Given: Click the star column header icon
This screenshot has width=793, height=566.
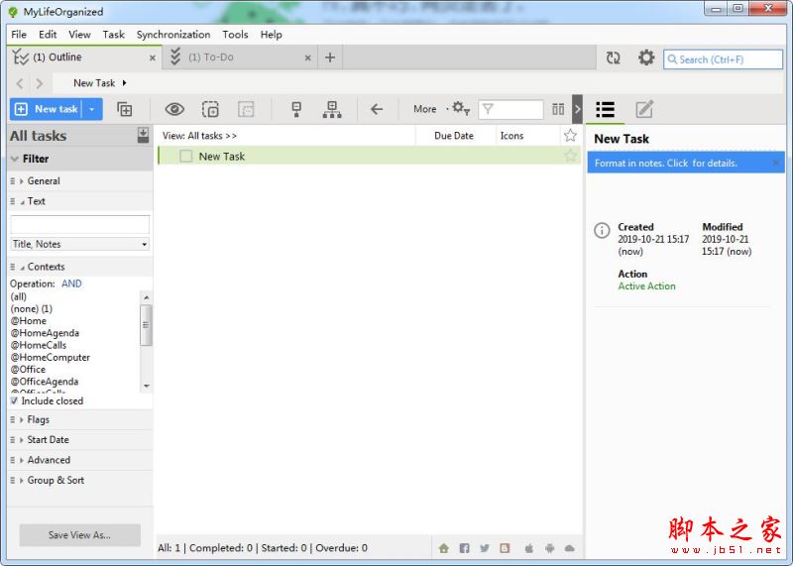Looking at the screenshot, I should [570, 135].
